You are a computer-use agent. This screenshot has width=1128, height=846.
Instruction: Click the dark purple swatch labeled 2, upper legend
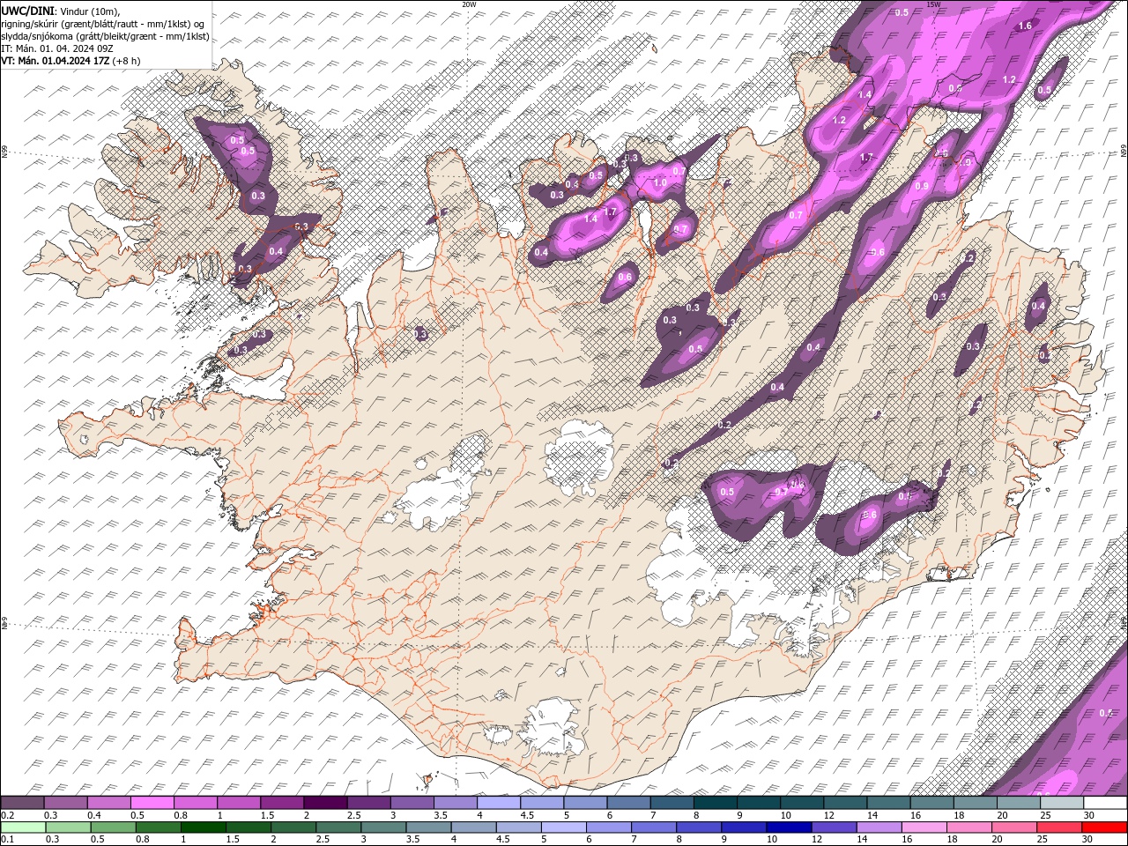coord(324,803)
